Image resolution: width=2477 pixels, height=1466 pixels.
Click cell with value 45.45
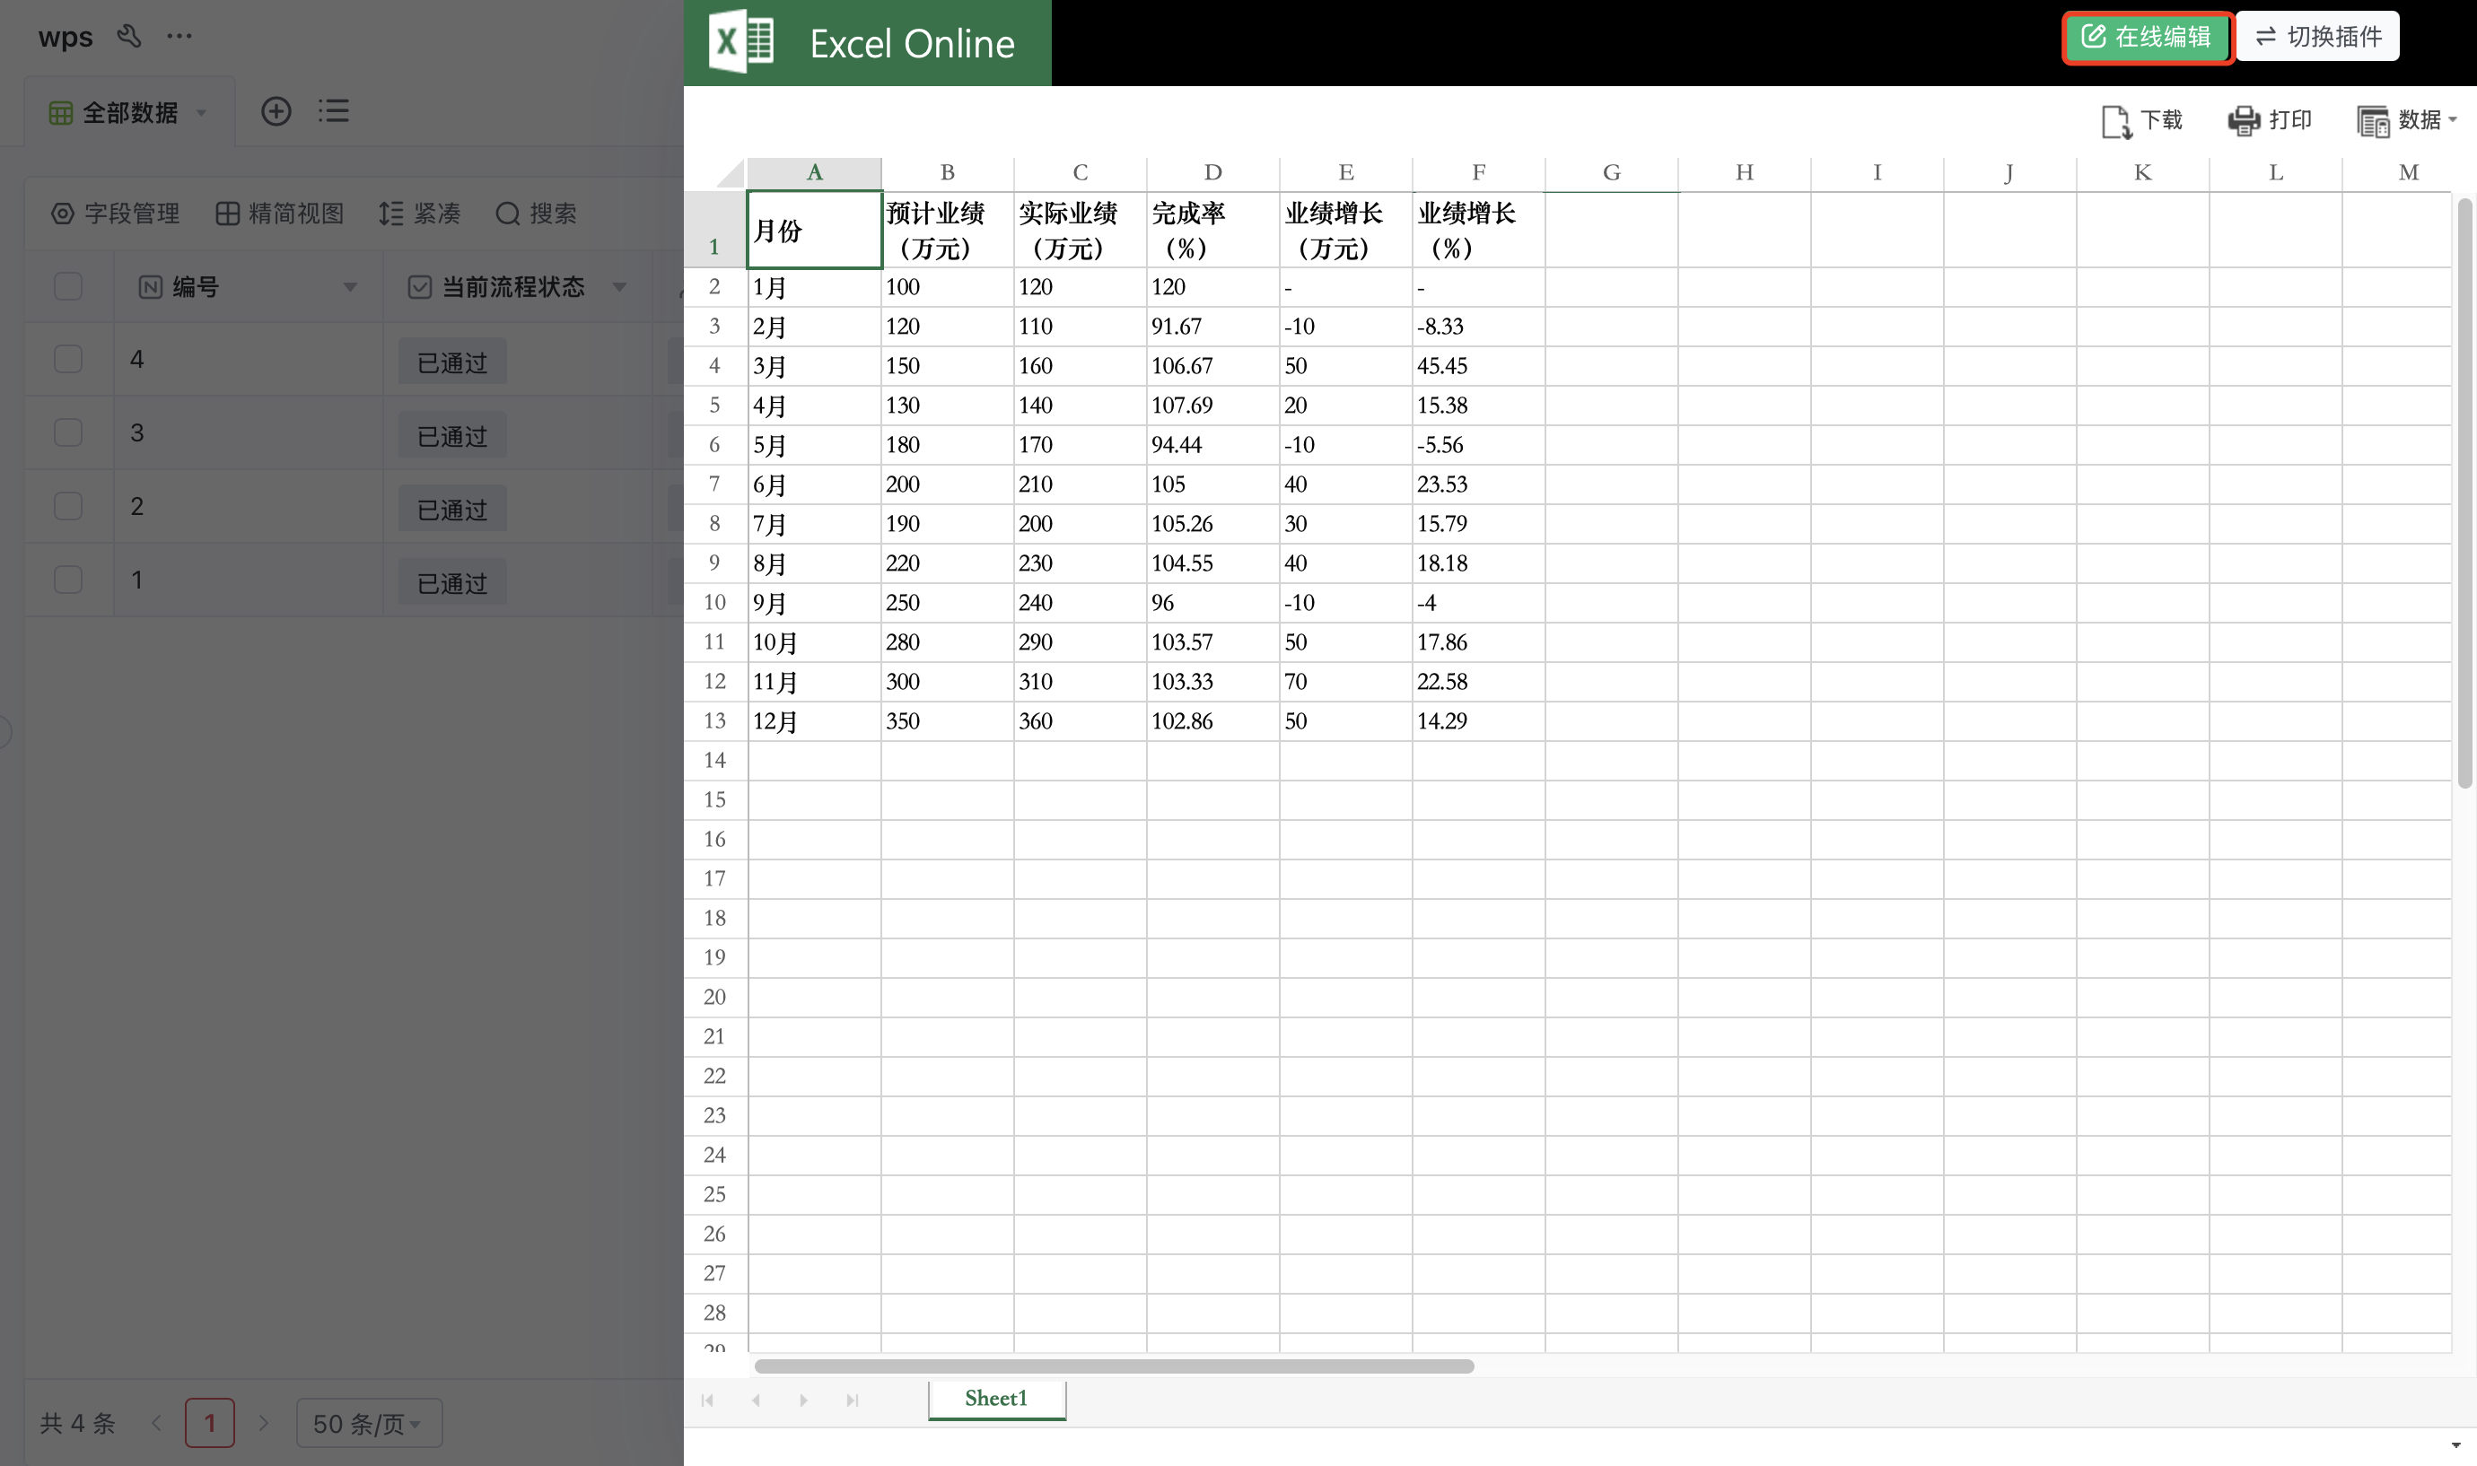(x=1478, y=366)
